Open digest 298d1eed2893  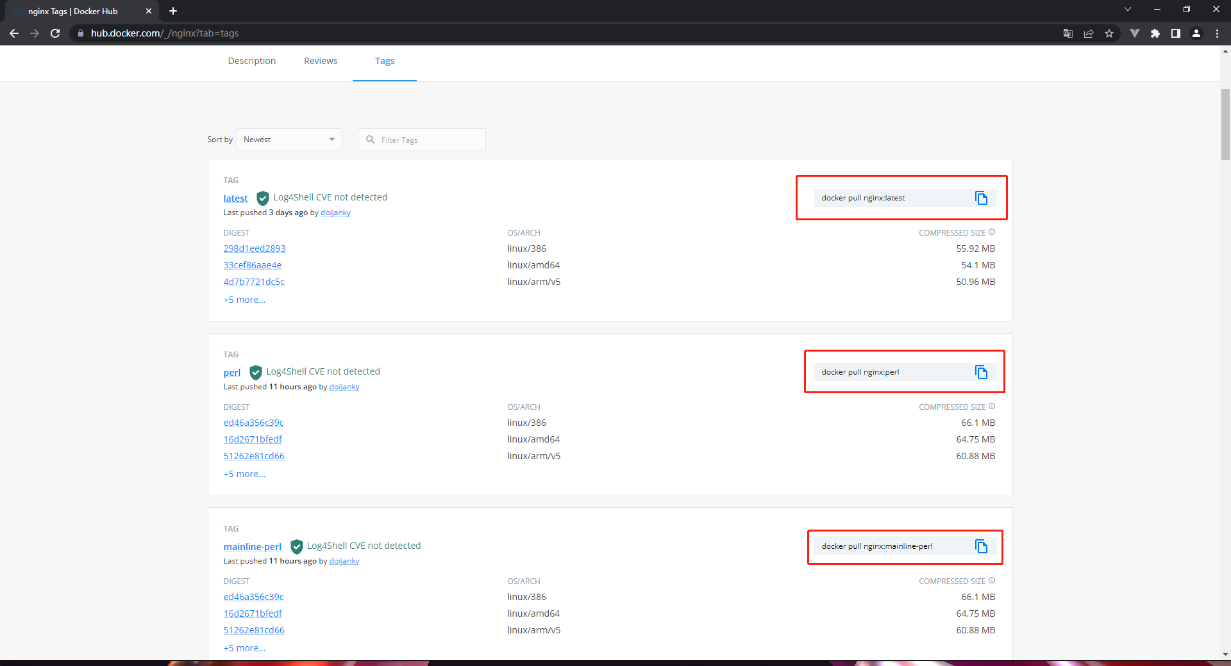pos(255,248)
